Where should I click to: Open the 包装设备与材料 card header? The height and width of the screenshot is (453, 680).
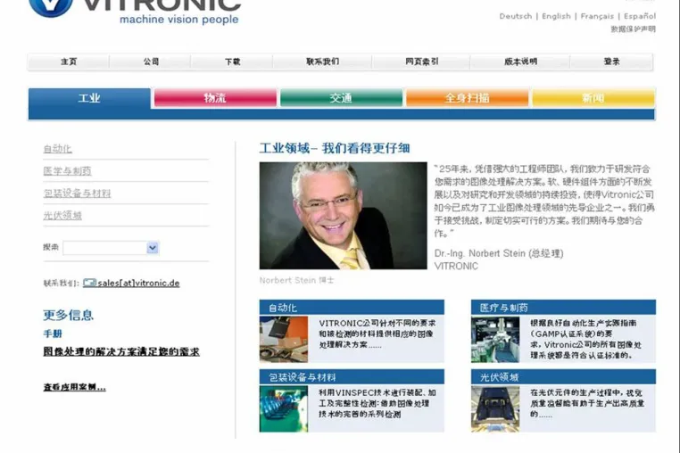pos(352,376)
